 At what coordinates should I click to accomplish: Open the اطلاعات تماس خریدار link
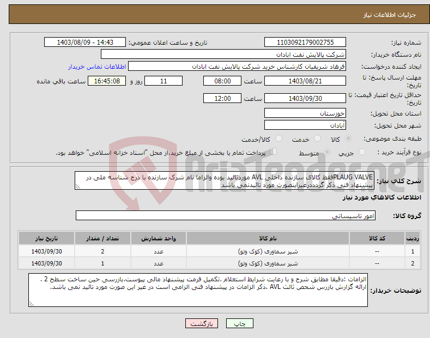[97, 67]
